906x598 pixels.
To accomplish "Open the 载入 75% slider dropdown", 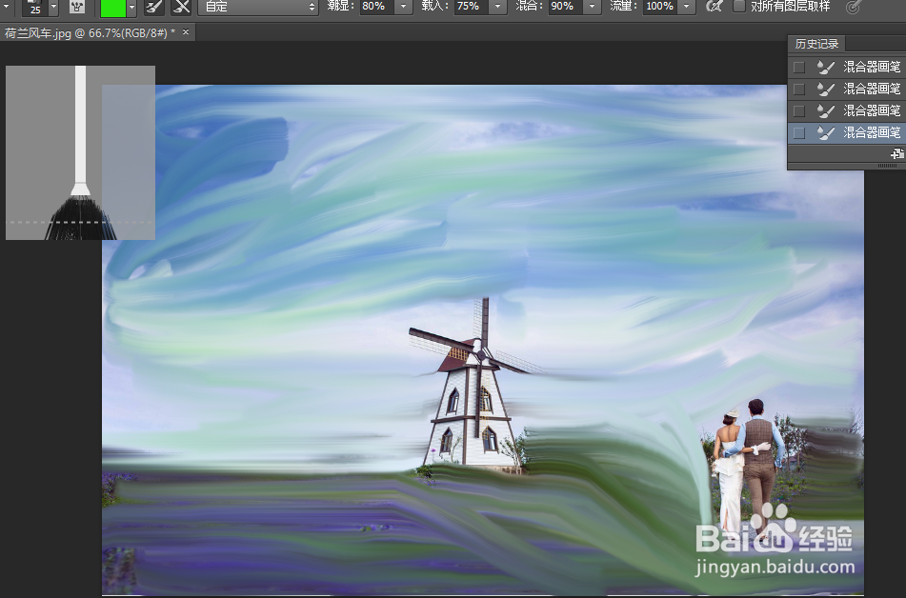I will point(497,7).
